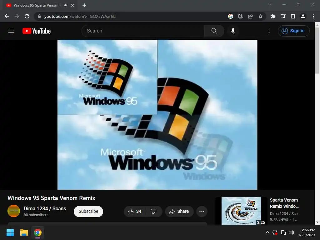Toggle the Chrome side panel
320x240 pixels.
point(293,16)
